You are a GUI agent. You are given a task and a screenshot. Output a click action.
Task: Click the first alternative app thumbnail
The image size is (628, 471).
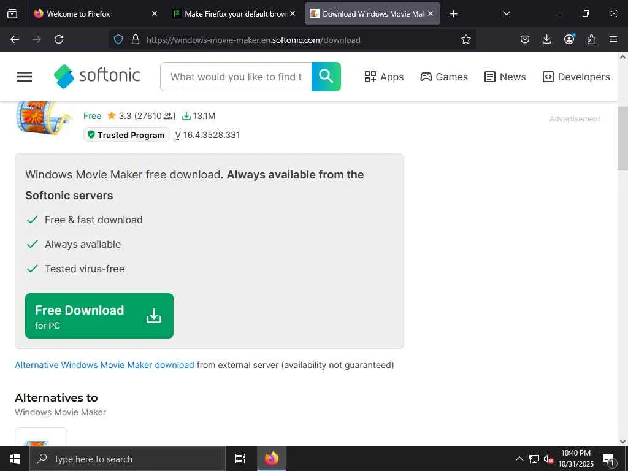(41, 437)
